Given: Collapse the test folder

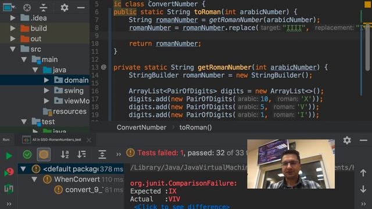Looking at the screenshot, I should click(24, 122).
